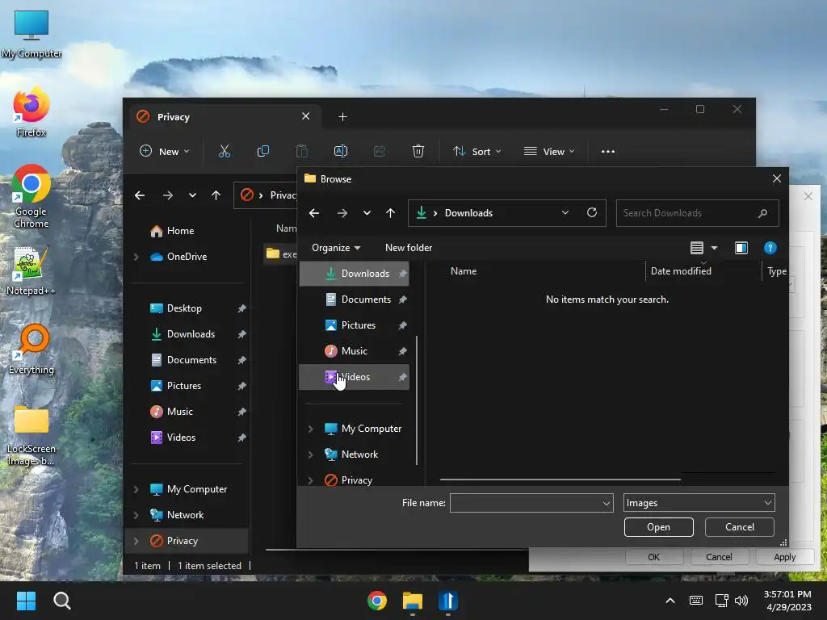Select Music in Browse dialog sidebar

point(354,351)
